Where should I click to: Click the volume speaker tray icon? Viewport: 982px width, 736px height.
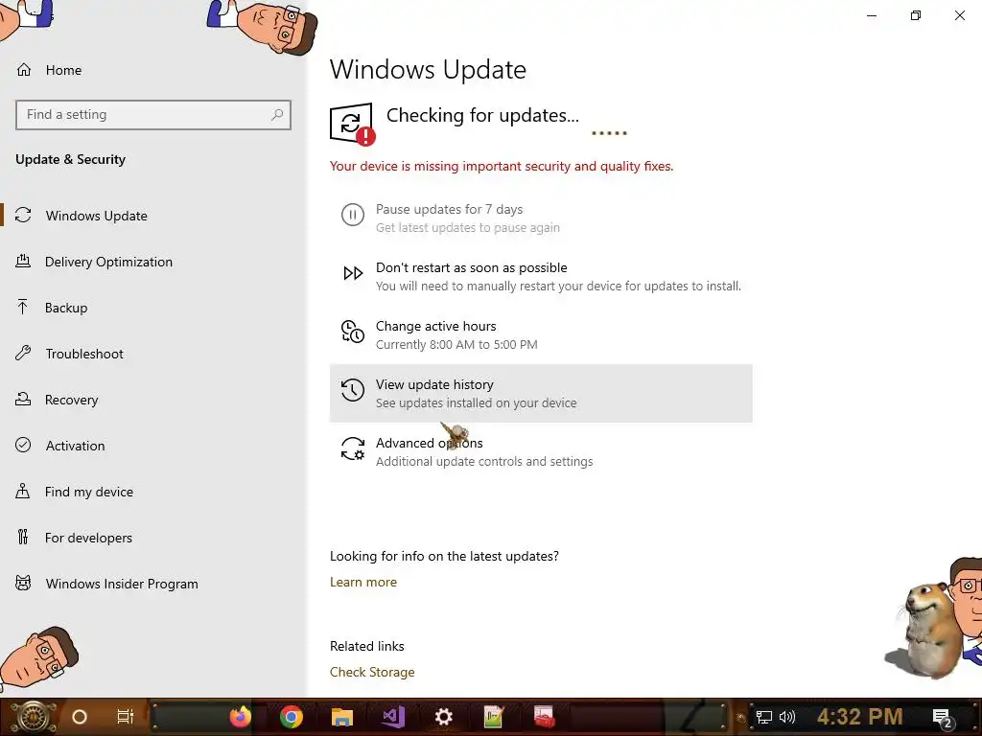coord(787,717)
